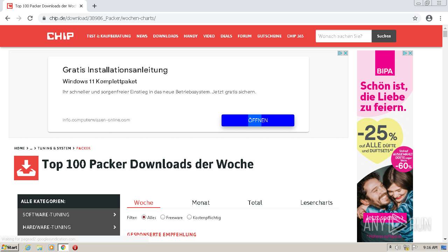Launch the media player taskbar icon
Viewport: 448px width, 252px height.
(x=51, y=247)
